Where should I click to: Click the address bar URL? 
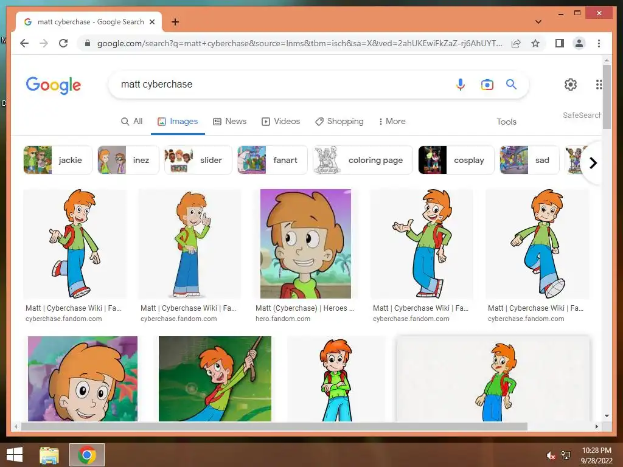pyautogui.click(x=299, y=43)
